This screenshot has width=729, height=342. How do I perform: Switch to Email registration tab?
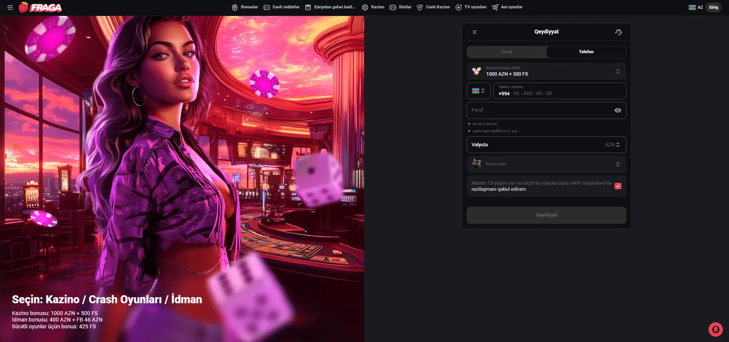click(507, 52)
